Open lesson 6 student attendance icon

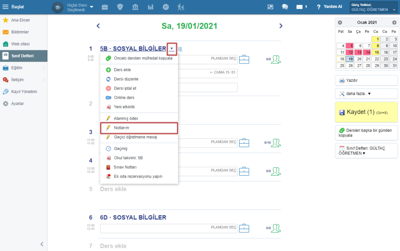[276, 228]
